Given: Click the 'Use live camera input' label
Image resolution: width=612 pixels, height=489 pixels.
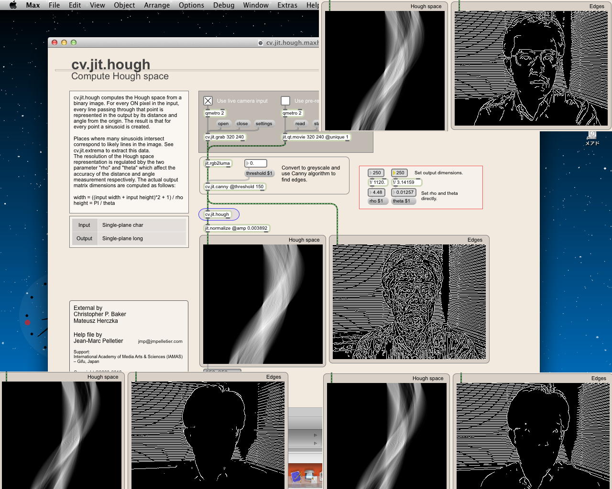Looking at the screenshot, I should pyautogui.click(x=242, y=101).
